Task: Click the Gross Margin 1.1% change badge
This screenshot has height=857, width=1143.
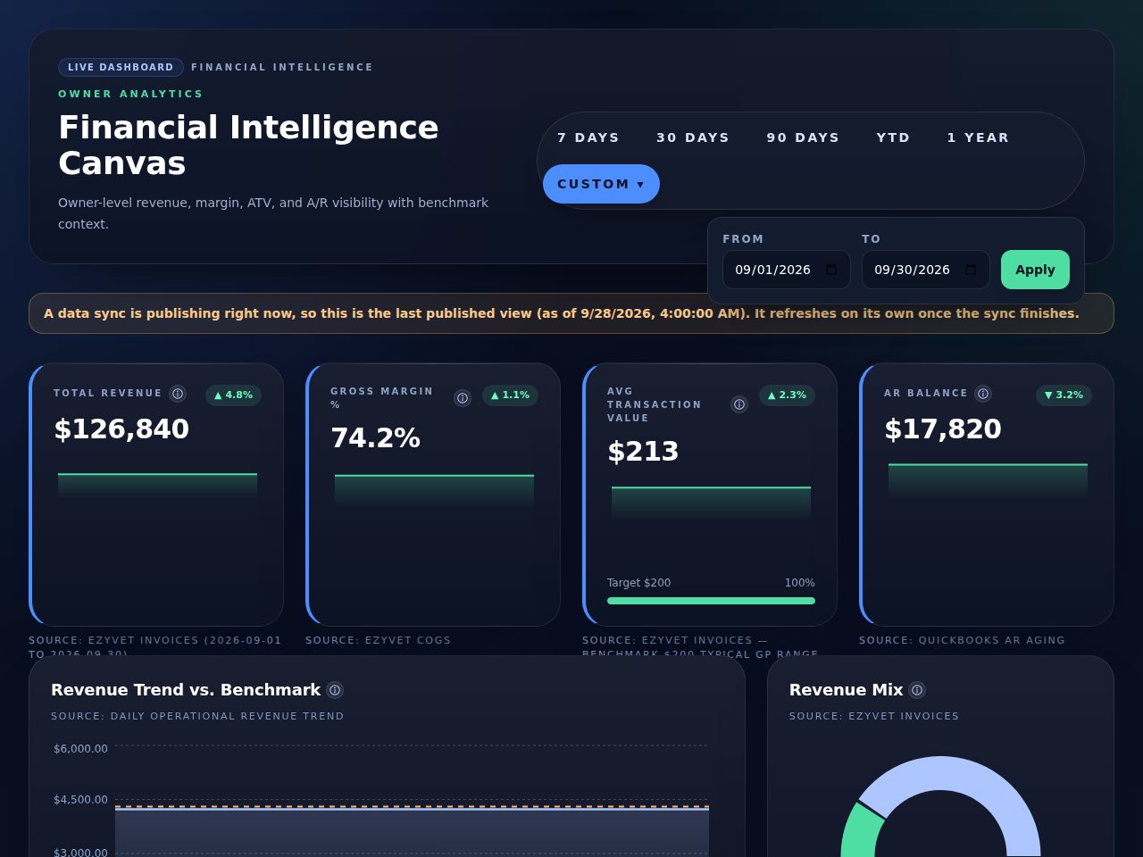Action: (511, 395)
